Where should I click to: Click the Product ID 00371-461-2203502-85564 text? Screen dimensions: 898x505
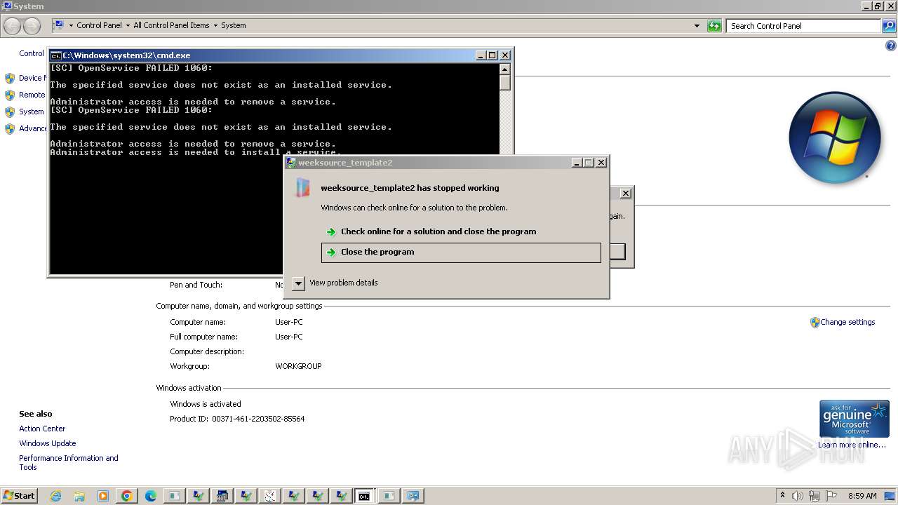[x=237, y=419]
